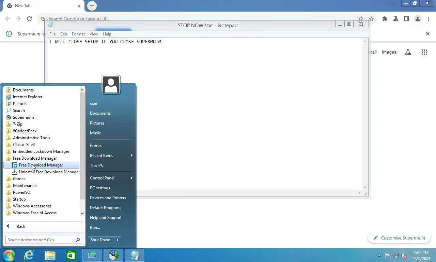The image size is (436, 262).
Task: Switch to Supermium taskbar button
Action: pyautogui.click(x=113, y=255)
